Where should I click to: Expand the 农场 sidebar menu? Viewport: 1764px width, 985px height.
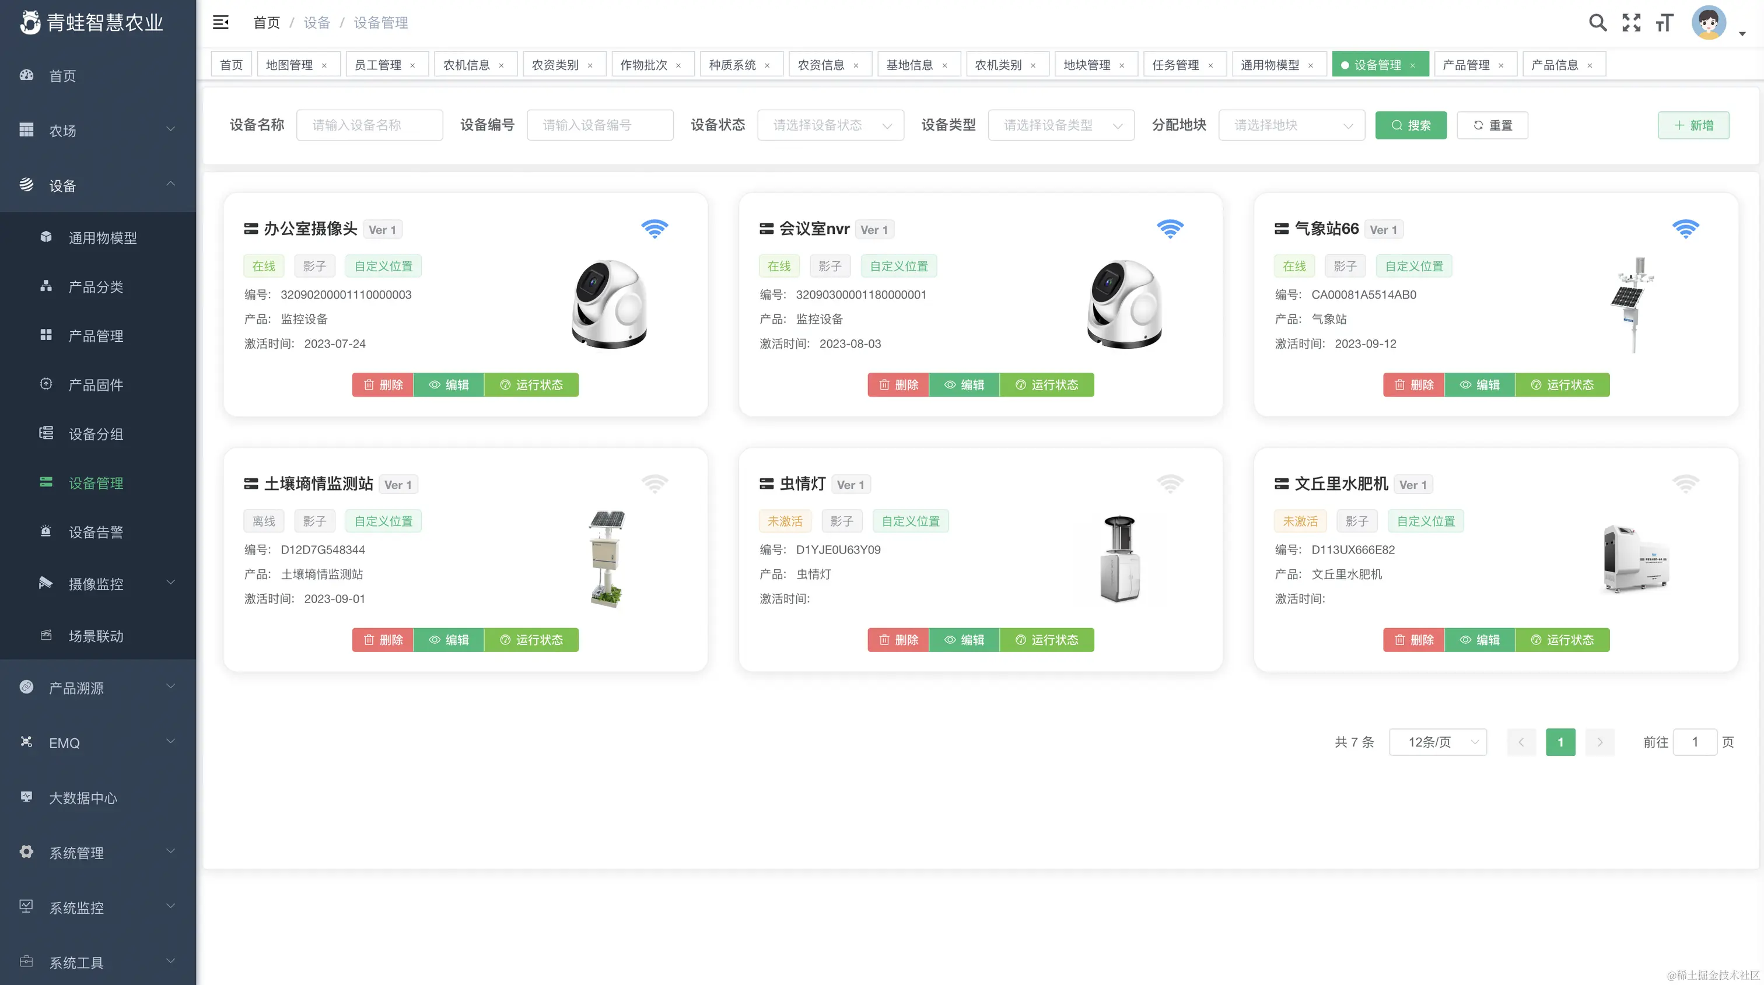click(x=63, y=130)
